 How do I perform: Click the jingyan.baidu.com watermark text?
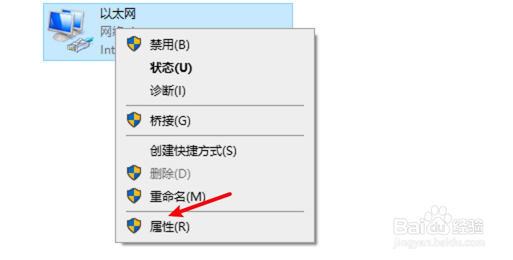point(438,243)
